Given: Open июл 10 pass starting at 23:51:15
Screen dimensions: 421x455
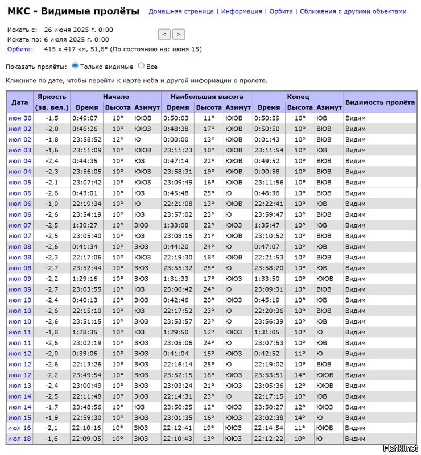Looking at the screenshot, I should click(x=20, y=322).
